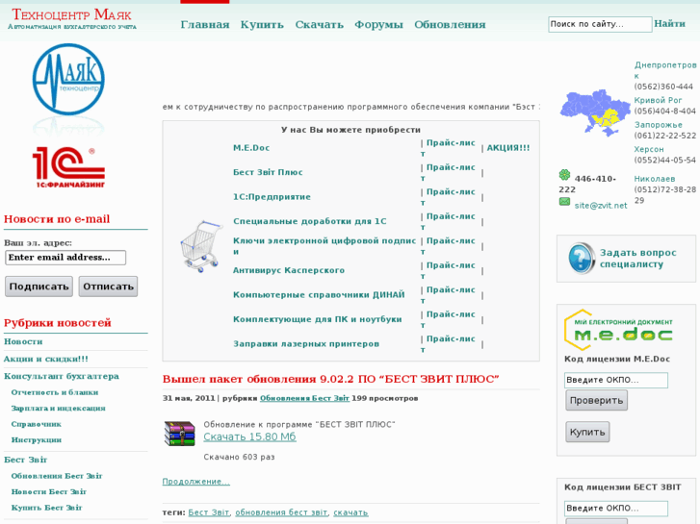The image size is (700, 524).
Task: Open Заправки лазерных принтеров link
Action: [x=306, y=344]
